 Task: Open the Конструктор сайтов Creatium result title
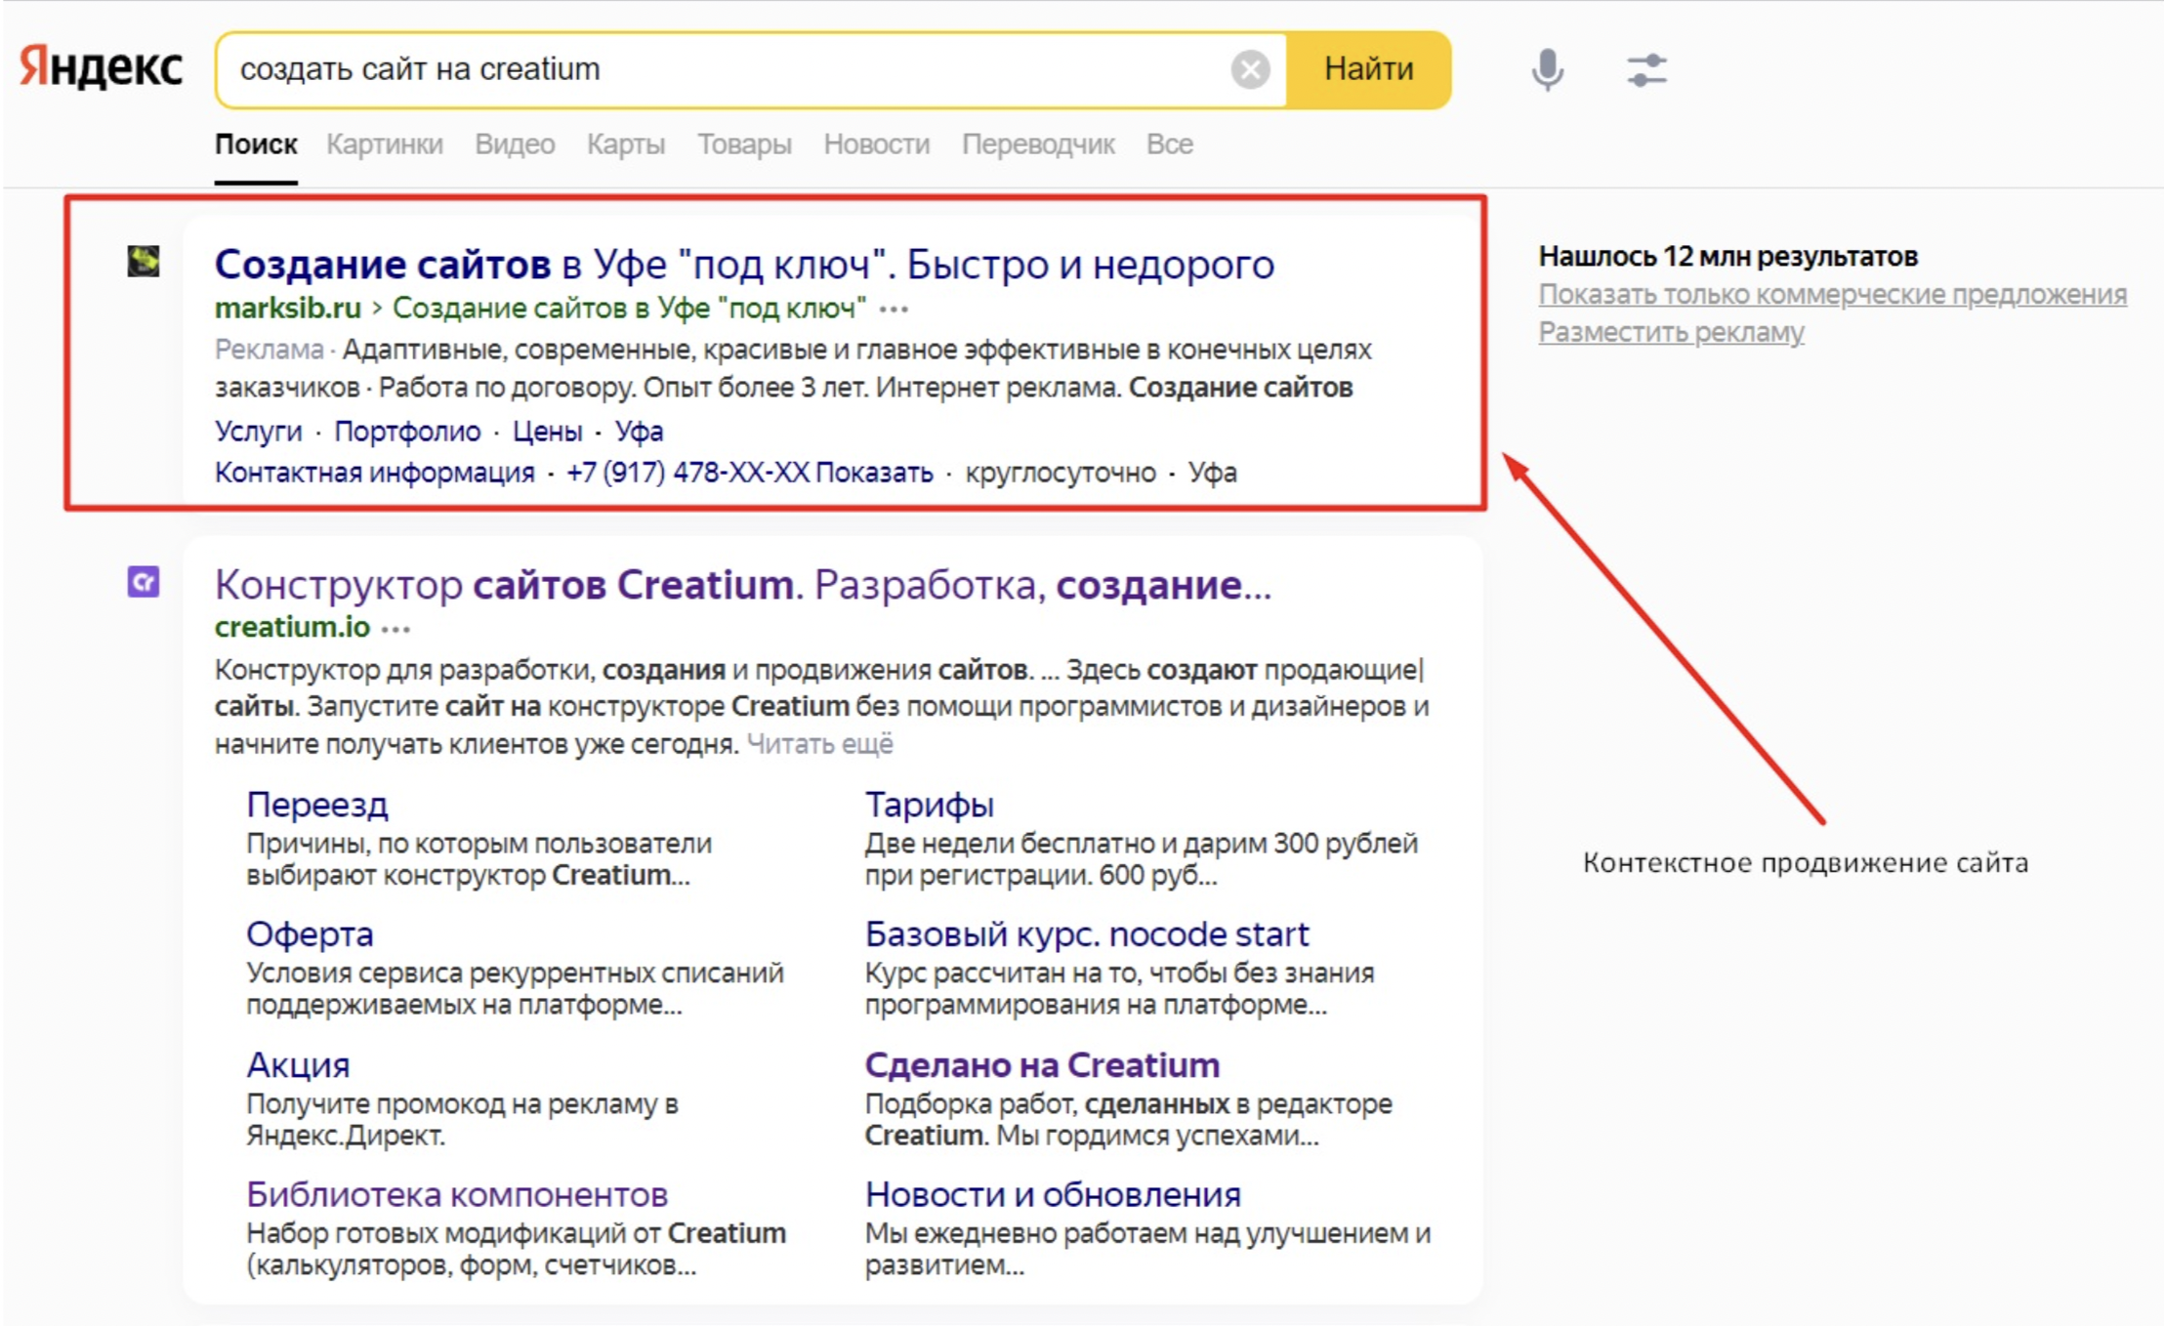coord(743,585)
